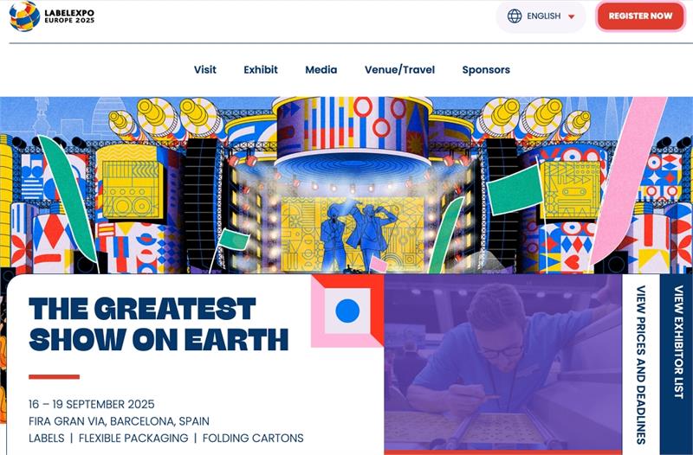Open the Exhibit menu

[261, 70]
